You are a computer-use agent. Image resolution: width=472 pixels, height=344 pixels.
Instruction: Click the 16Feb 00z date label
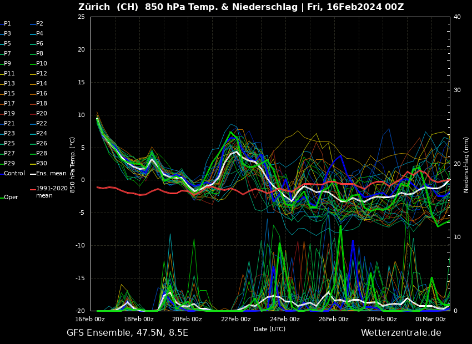(x=91, y=319)
